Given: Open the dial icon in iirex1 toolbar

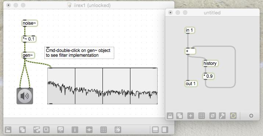Looking at the screenshot, I should (x=118, y=130).
